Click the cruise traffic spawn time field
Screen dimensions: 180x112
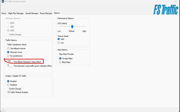pyautogui.click(x=10, y=65)
